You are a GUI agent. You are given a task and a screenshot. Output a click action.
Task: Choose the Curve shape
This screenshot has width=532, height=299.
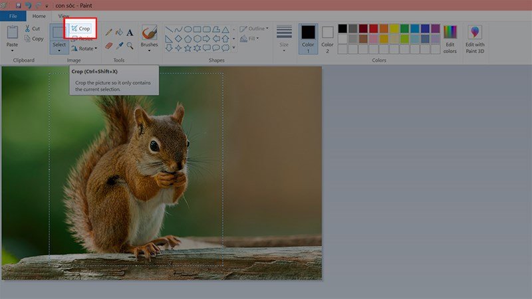(178, 29)
